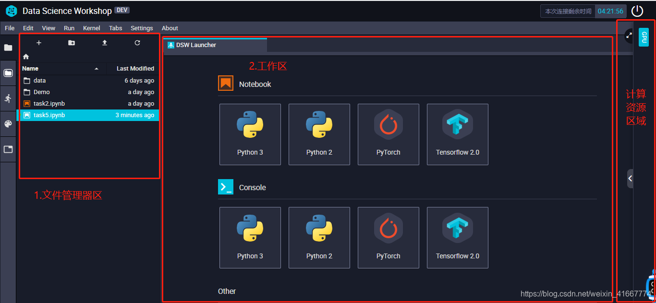Launch a Python 2 notebook
Screen dimensions: 656x303
click(319, 134)
